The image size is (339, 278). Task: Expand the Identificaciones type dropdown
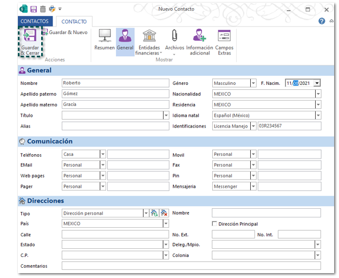pyautogui.click(x=253, y=126)
